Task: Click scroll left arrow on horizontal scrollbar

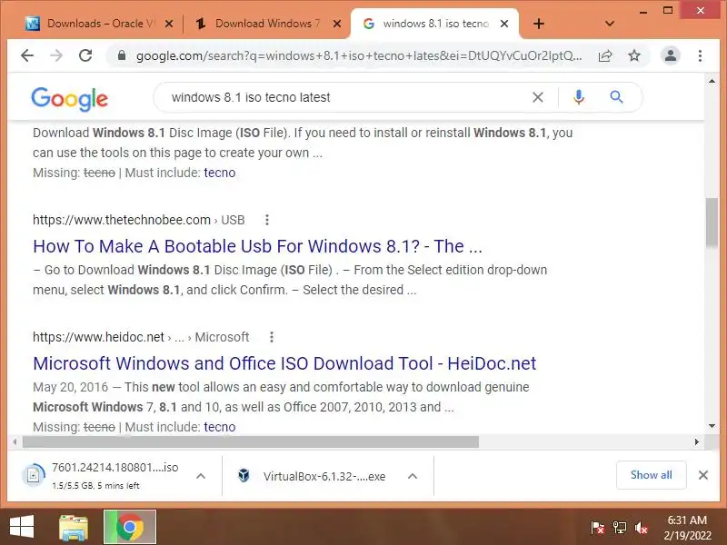Action: click(15, 442)
